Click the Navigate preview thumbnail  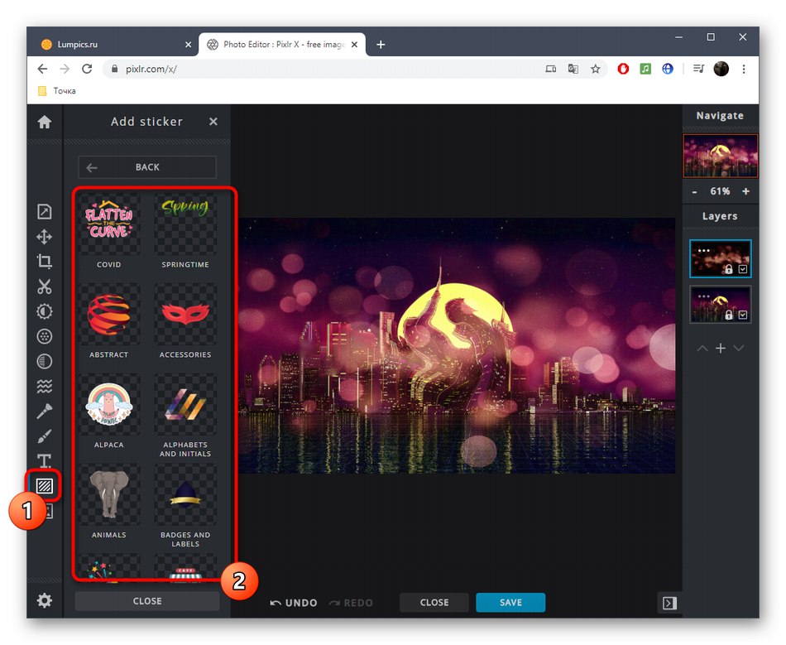[721, 156]
